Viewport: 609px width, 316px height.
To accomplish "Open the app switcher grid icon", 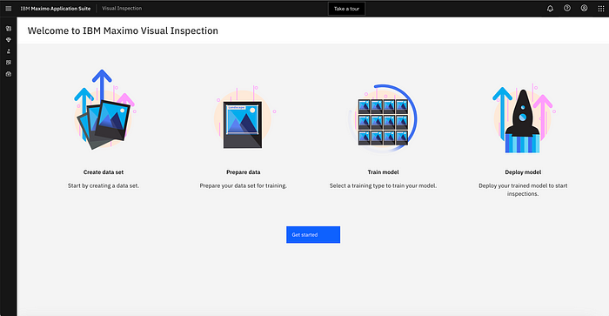I will [x=601, y=9].
